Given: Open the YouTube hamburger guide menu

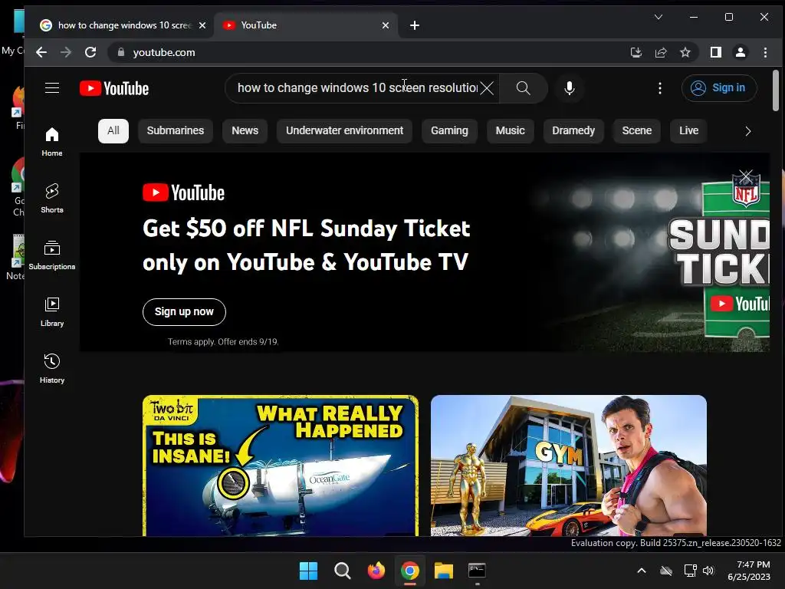Looking at the screenshot, I should click(52, 88).
